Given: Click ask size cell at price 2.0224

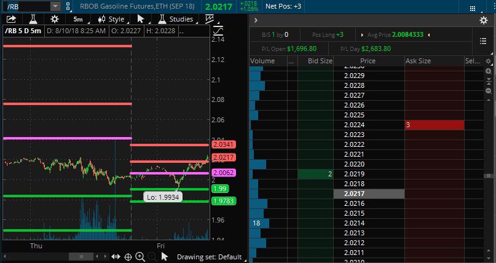Looking at the screenshot, I should [x=434, y=125].
